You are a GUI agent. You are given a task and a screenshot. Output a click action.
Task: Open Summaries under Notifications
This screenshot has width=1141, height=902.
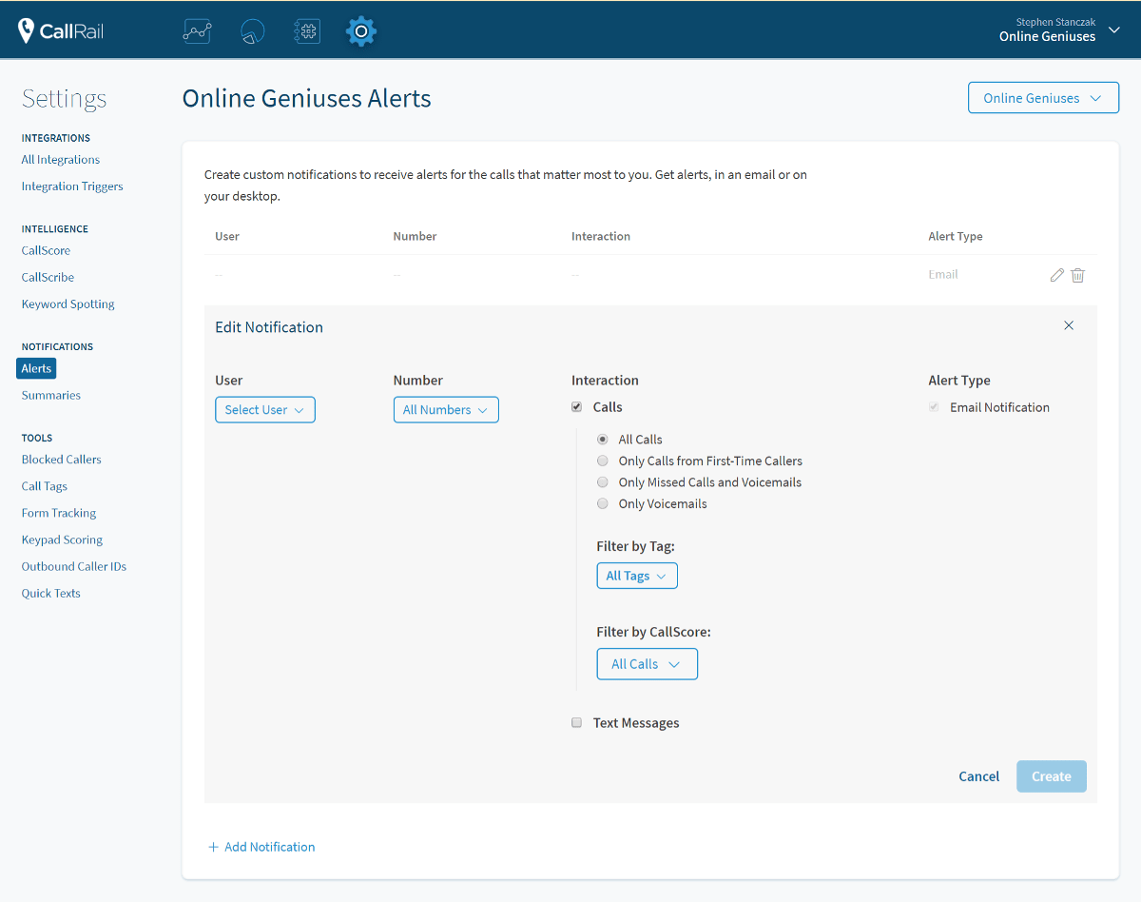(x=51, y=395)
